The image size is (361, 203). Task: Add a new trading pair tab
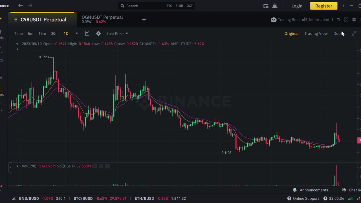coord(144,19)
